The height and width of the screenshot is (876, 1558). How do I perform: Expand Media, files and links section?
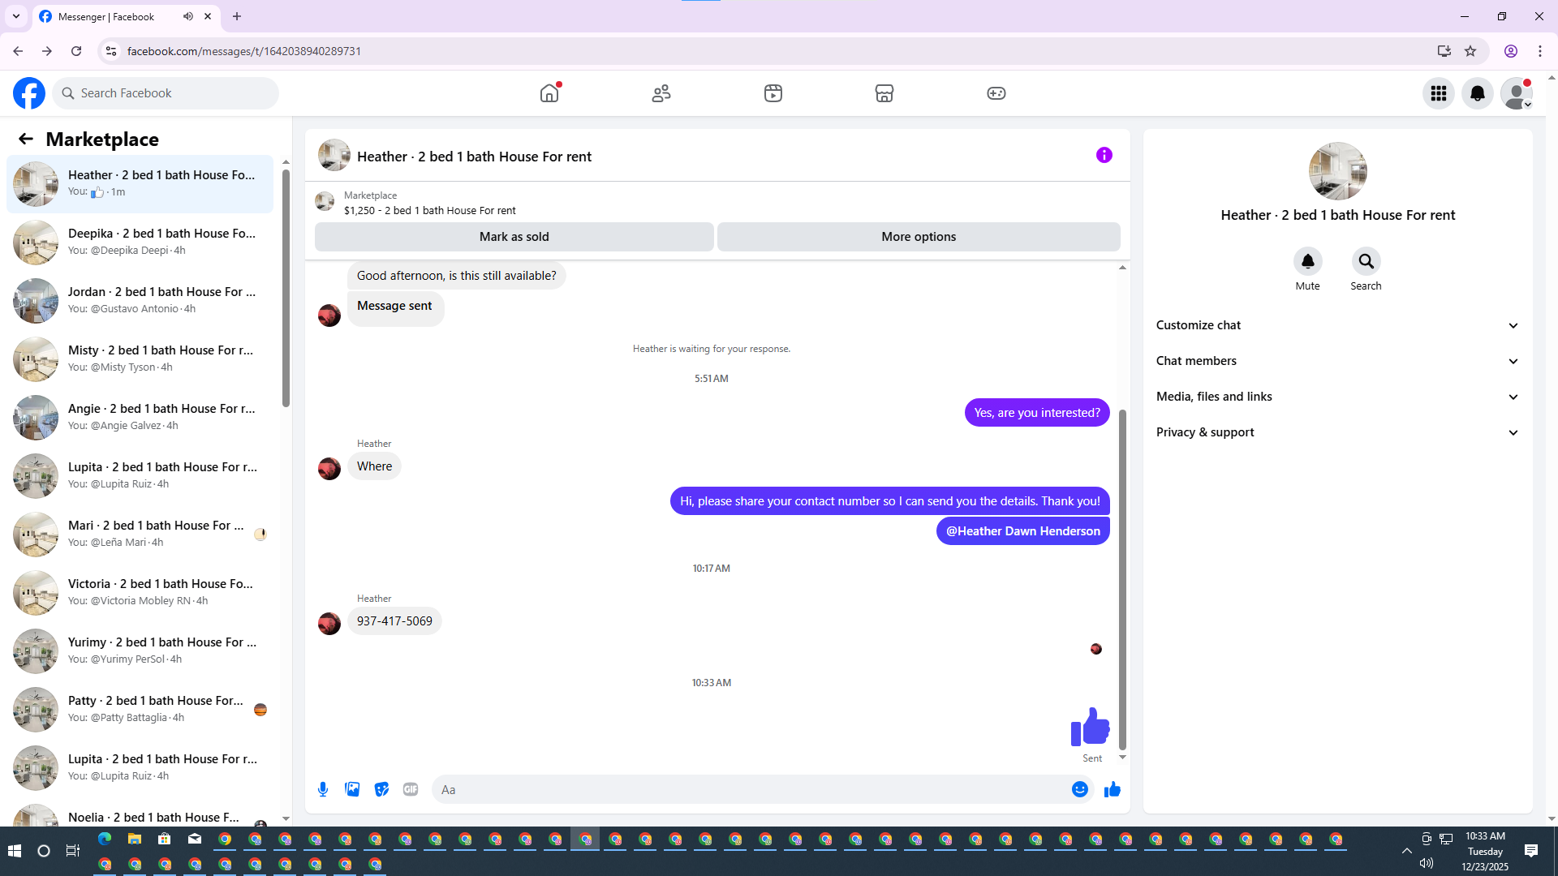click(1337, 397)
